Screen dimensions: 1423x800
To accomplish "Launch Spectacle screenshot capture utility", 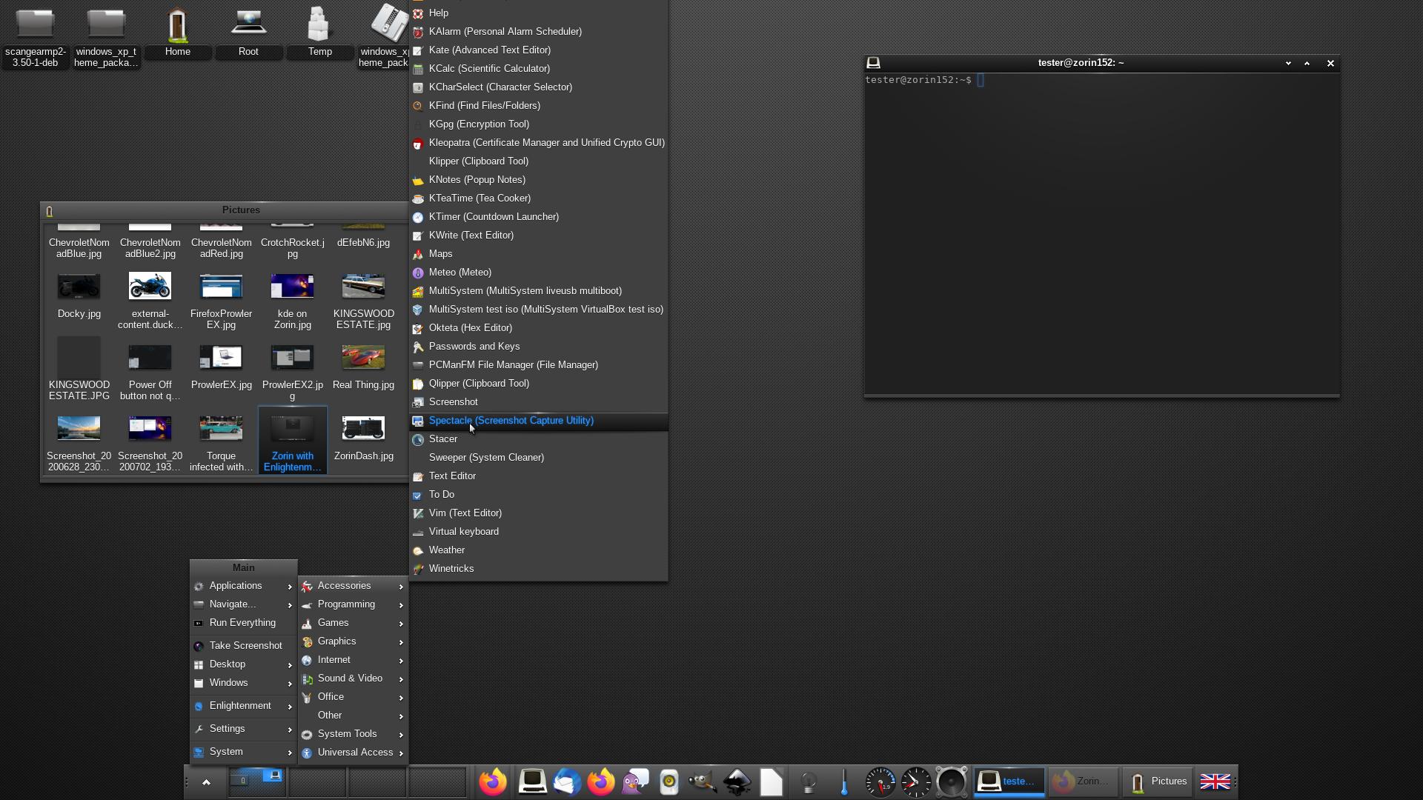I will [511, 421].
